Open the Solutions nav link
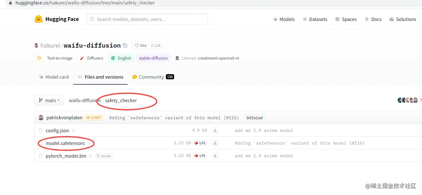Screen dimensions: 422x195 pos(403,19)
